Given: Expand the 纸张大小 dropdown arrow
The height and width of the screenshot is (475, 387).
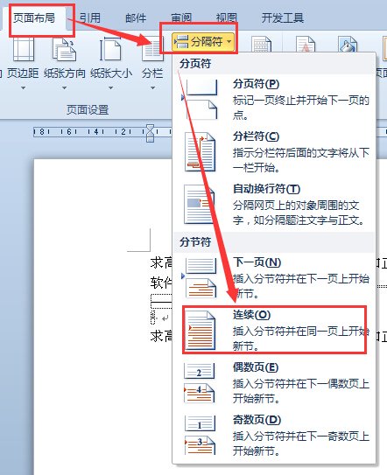Looking at the screenshot, I should (110, 87).
